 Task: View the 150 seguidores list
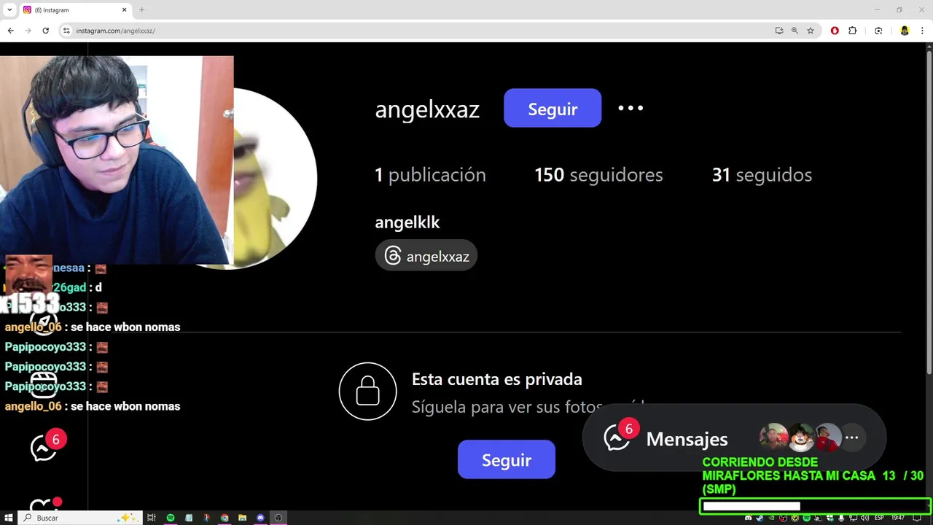click(x=598, y=175)
